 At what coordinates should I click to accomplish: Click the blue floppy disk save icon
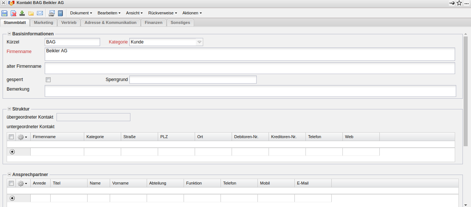pyautogui.click(x=4, y=13)
